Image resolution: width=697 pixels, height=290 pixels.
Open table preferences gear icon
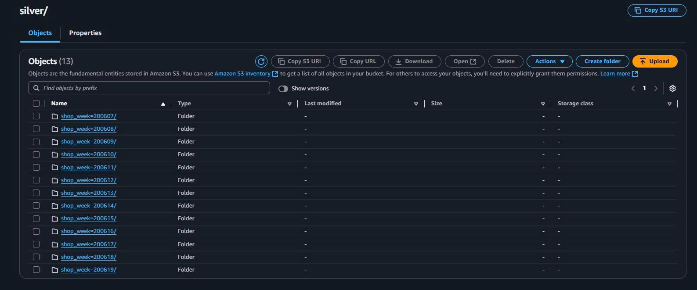672,88
